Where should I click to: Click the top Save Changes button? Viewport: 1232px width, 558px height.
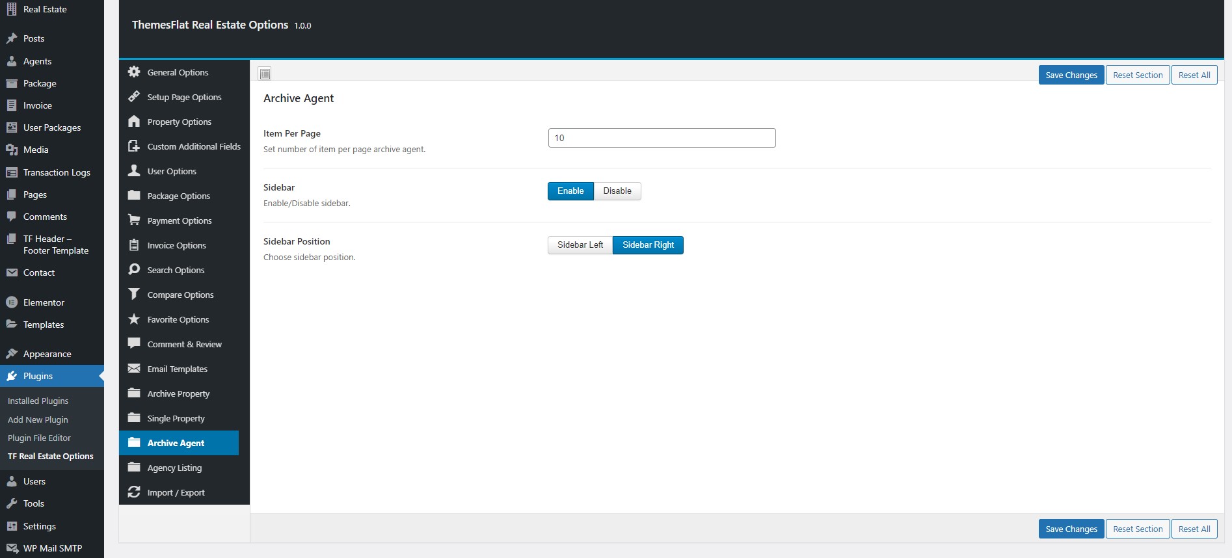coord(1071,75)
